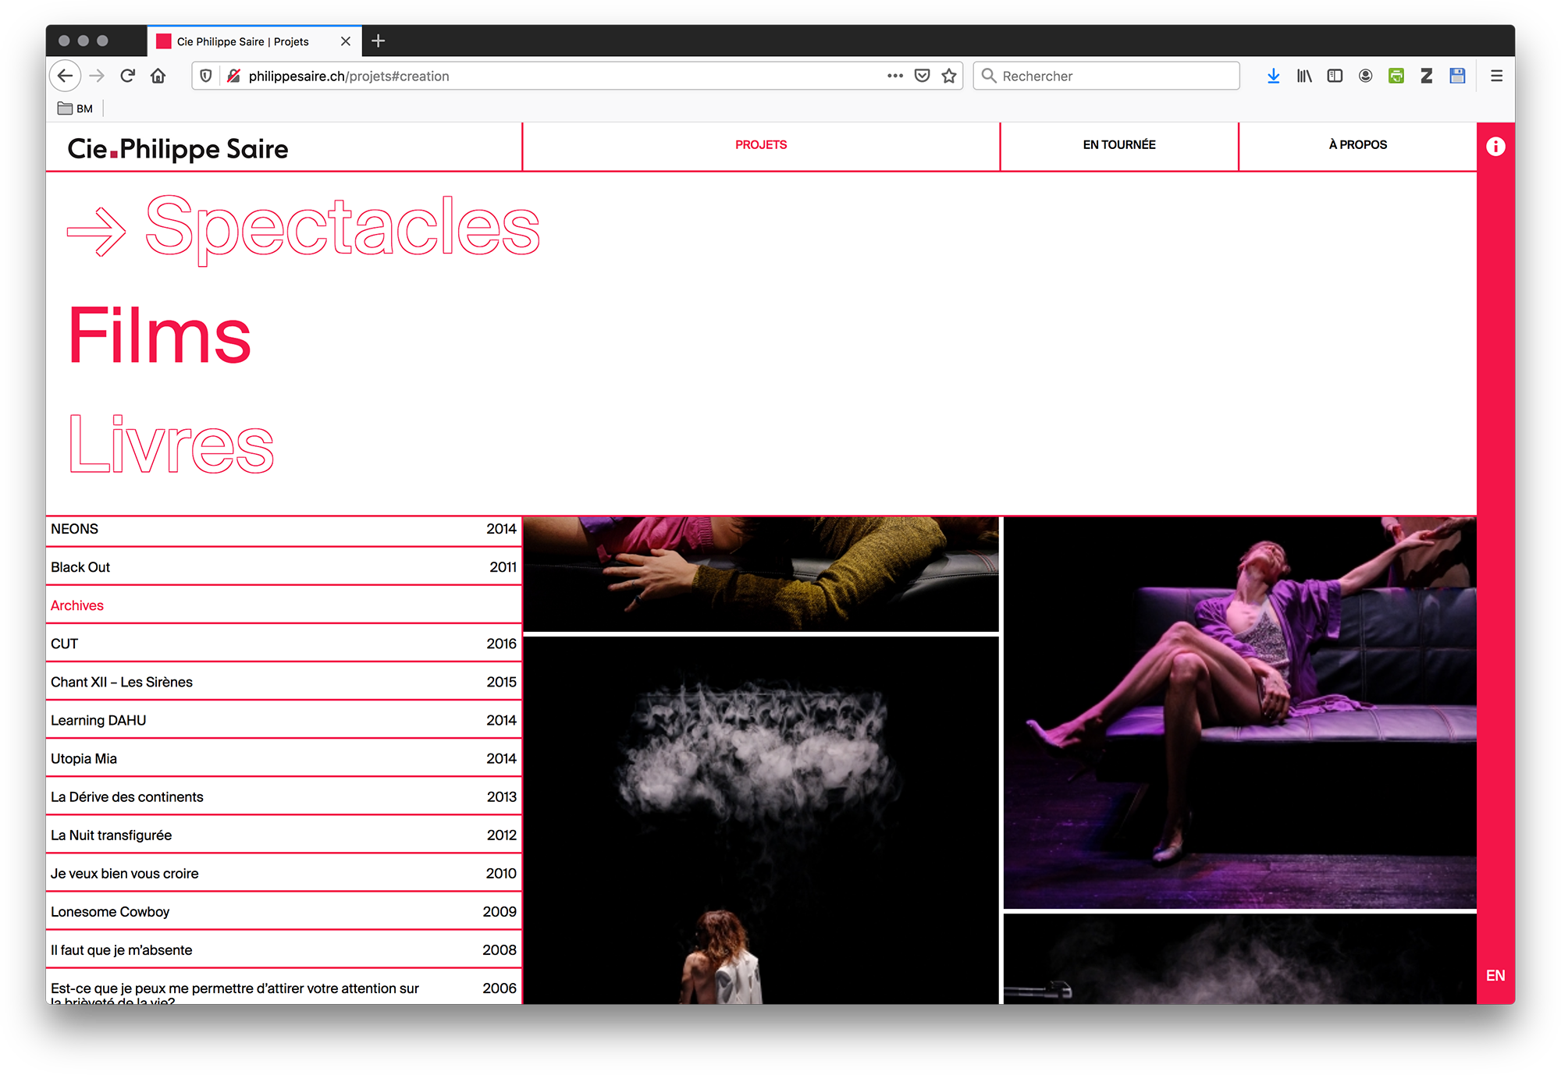Switch site language to EN

click(1495, 975)
